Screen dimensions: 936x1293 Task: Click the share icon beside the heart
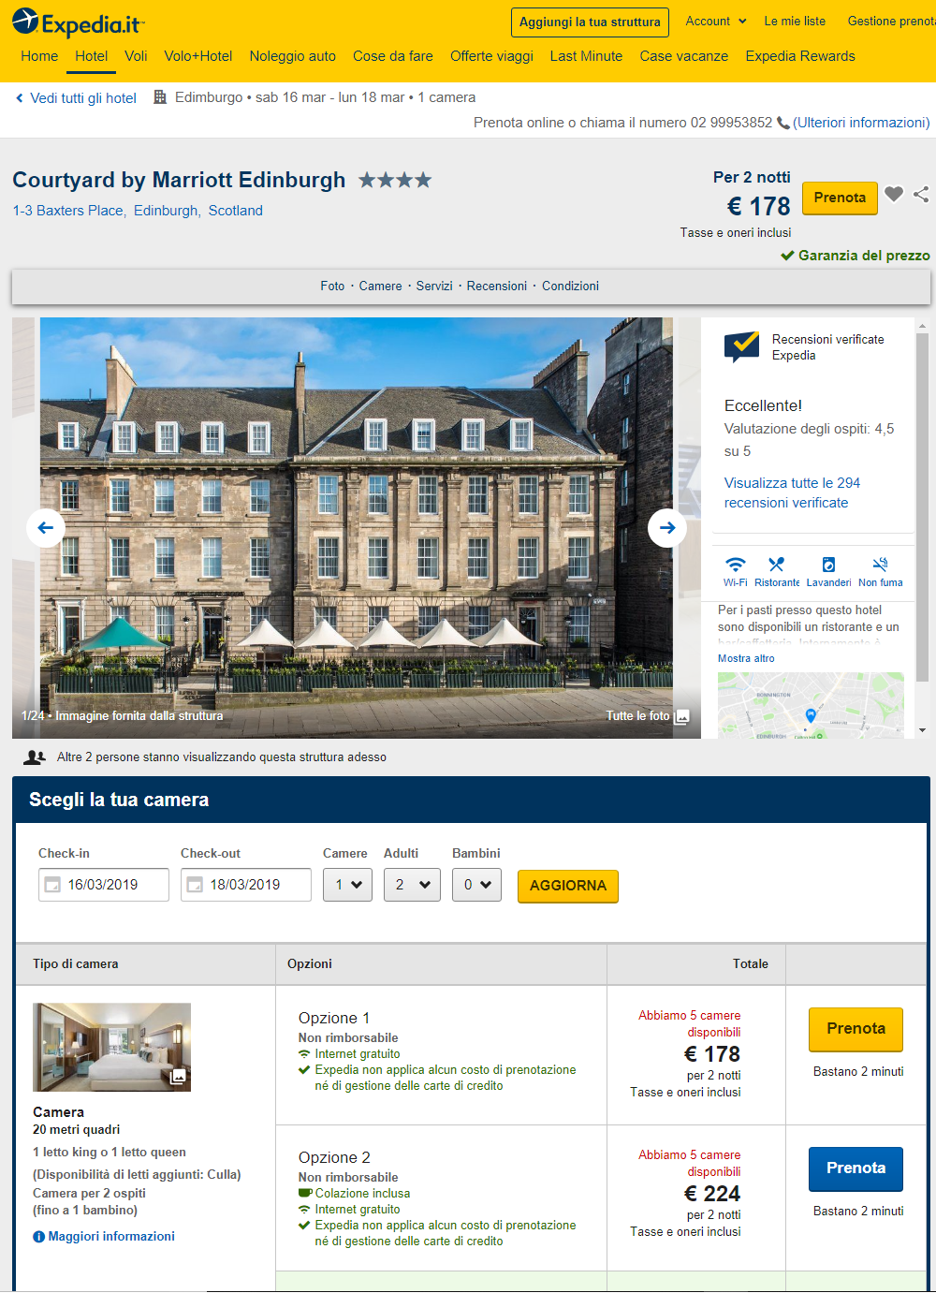pyautogui.click(x=921, y=194)
